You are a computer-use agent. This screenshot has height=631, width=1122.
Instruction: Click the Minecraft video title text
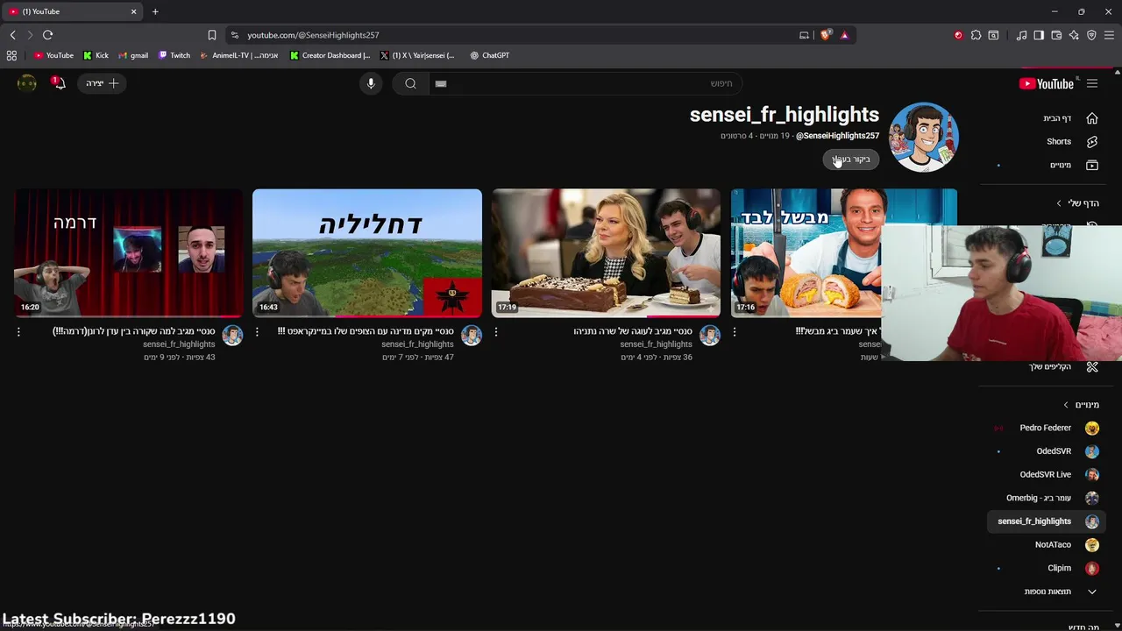[x=366, y=331]
